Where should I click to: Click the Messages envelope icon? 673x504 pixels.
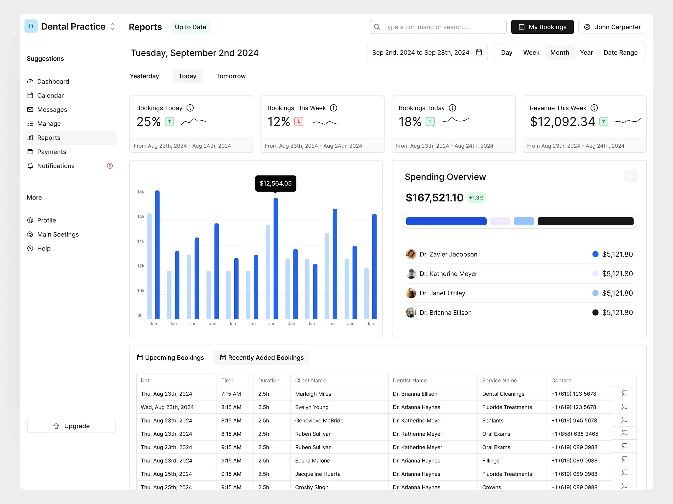[x=30, y=110]
